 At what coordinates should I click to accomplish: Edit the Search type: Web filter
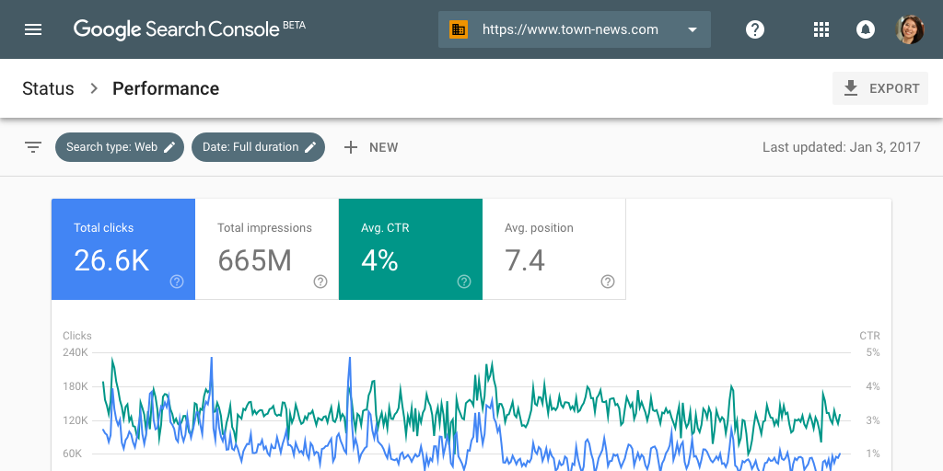tap(120, 147)
